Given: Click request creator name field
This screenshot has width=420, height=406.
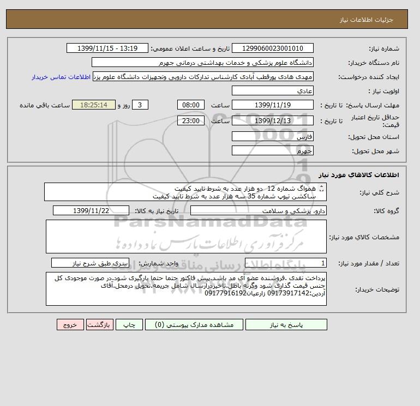Looking at the screenshot, I should pyautogui.click(x=203, y=76).
